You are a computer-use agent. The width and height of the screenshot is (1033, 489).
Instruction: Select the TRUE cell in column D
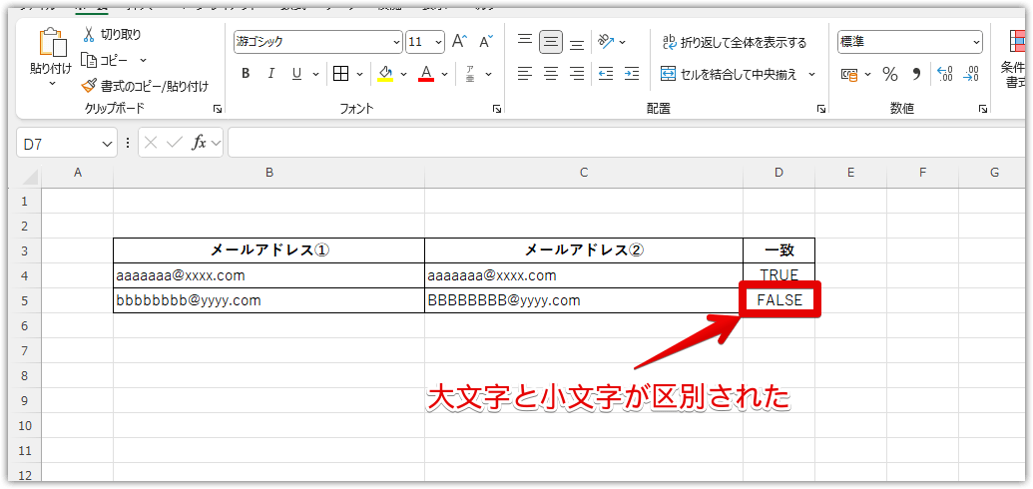click(x=778, y=275)
